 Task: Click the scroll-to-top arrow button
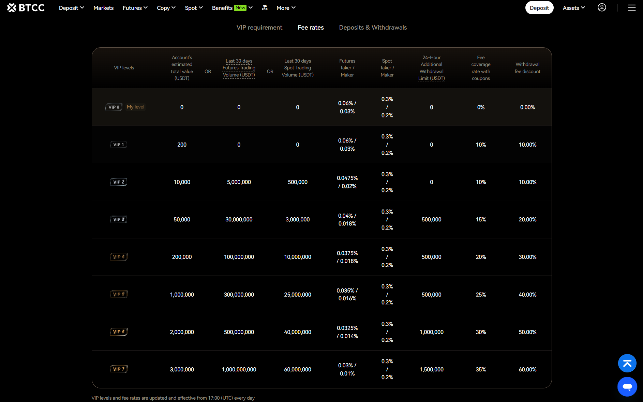pos(627,363)
